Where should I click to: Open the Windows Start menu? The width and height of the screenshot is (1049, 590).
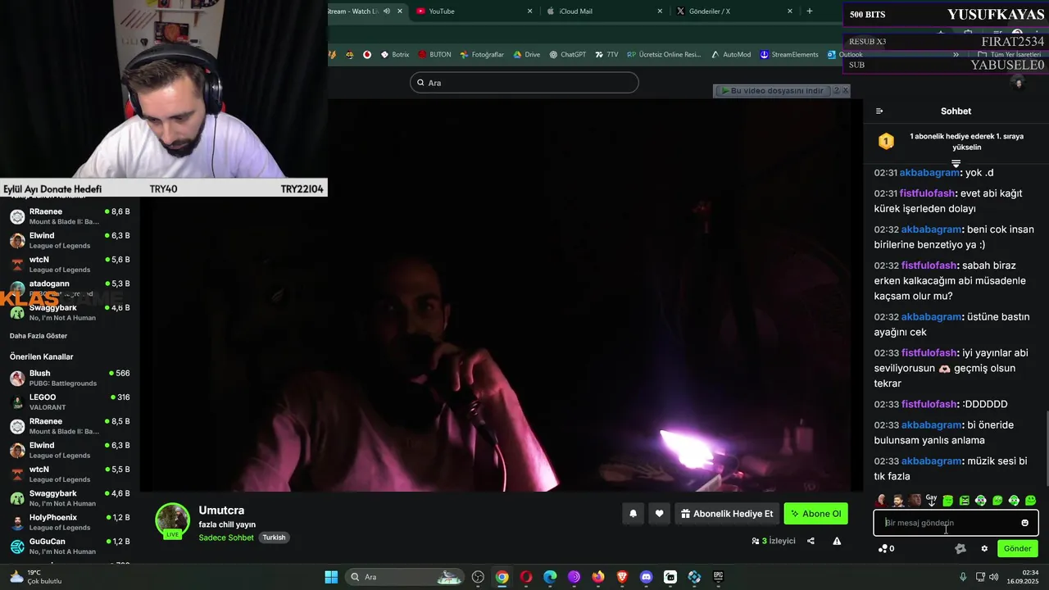point(331,577)
